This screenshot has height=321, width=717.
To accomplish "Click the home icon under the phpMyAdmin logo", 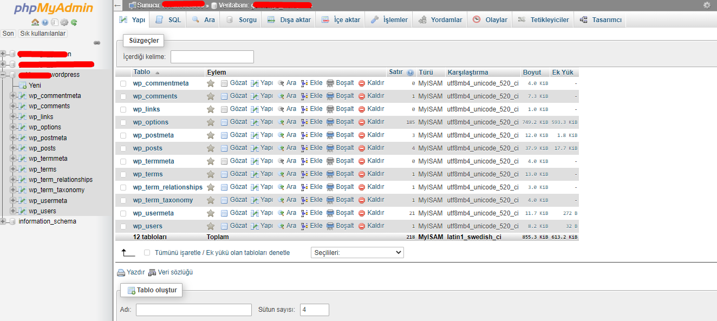I will pos(35,22).
